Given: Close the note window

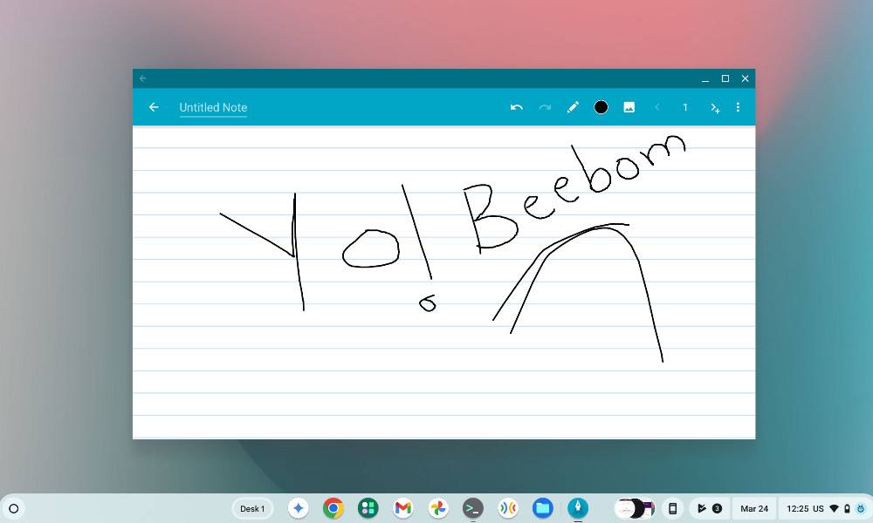Looking at the screenshot, I should [x=745, y=78].
